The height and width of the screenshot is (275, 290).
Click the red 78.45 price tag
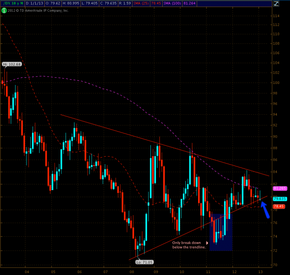point(280,206)
